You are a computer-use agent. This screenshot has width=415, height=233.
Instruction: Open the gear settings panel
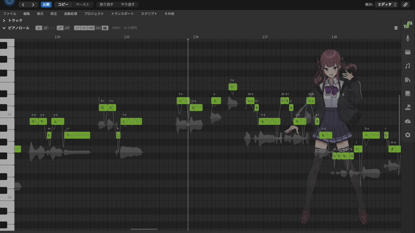point(408,135)
